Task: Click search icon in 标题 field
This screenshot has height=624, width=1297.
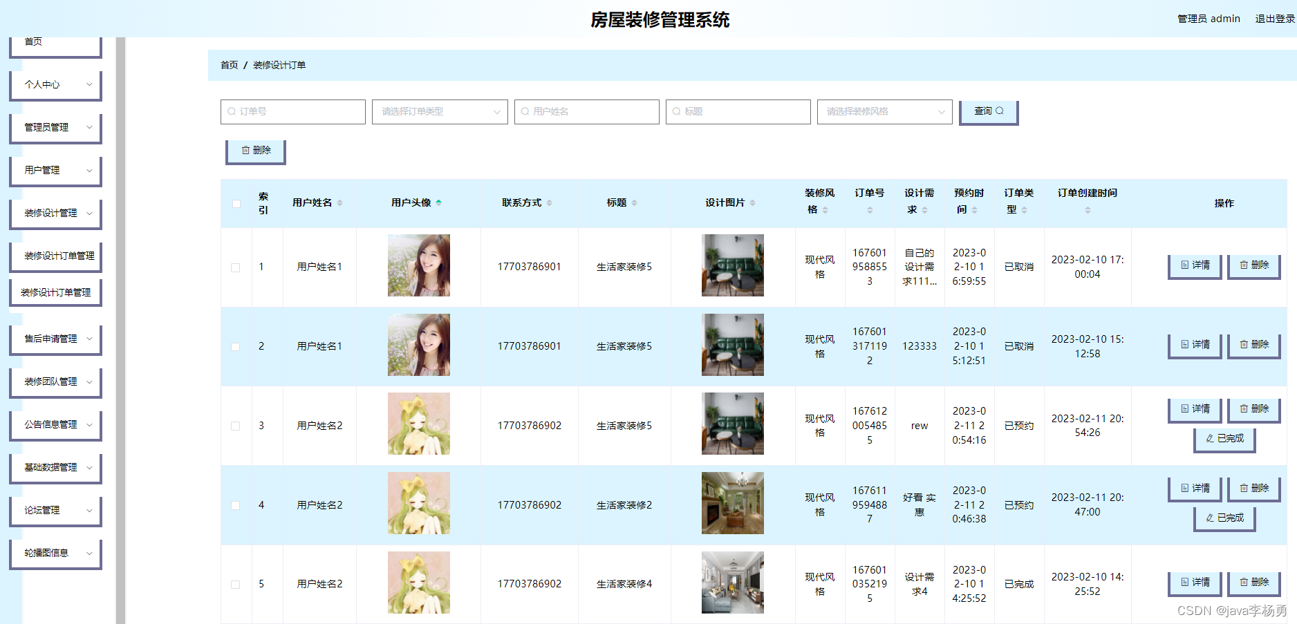Action: click(677, 111)
